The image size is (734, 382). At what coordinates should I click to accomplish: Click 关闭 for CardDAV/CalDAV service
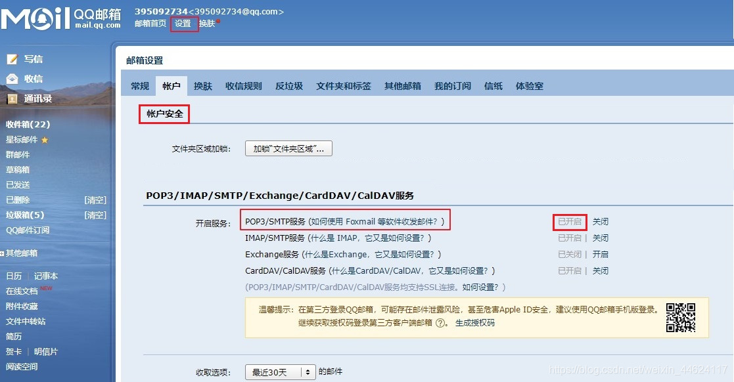pos(601,270)
